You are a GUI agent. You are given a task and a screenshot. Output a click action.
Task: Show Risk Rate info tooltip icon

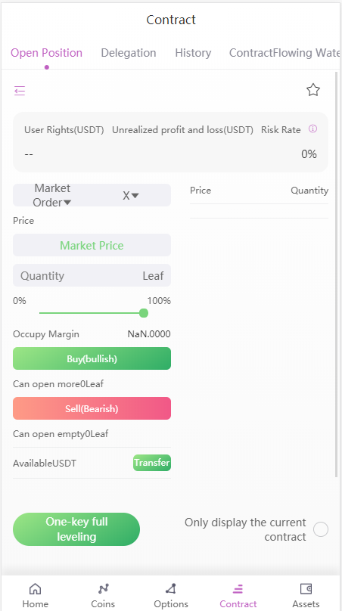(312, 129)
